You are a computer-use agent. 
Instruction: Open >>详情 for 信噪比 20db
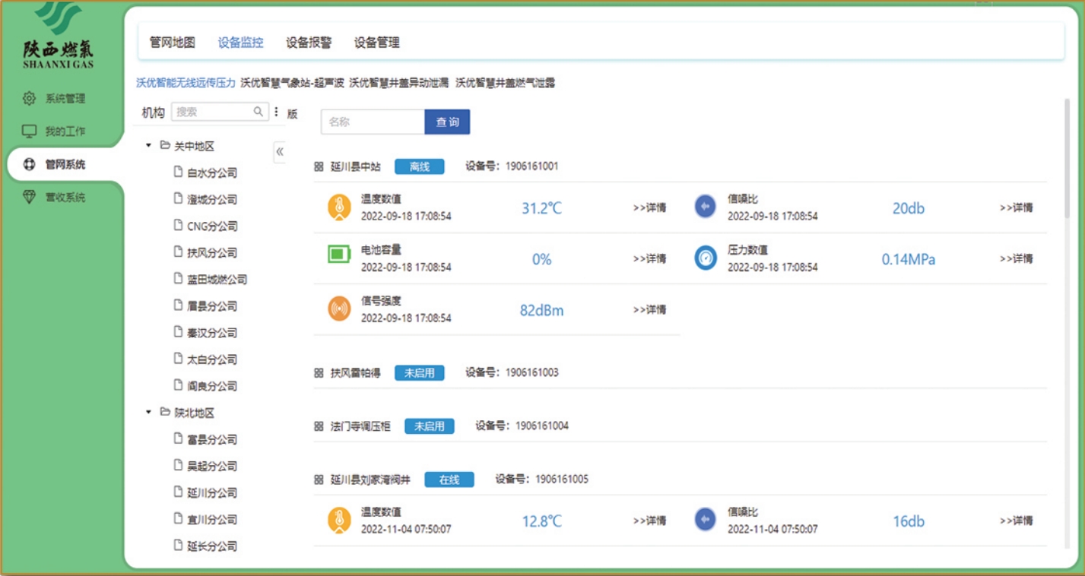(x=1017, y=207)
